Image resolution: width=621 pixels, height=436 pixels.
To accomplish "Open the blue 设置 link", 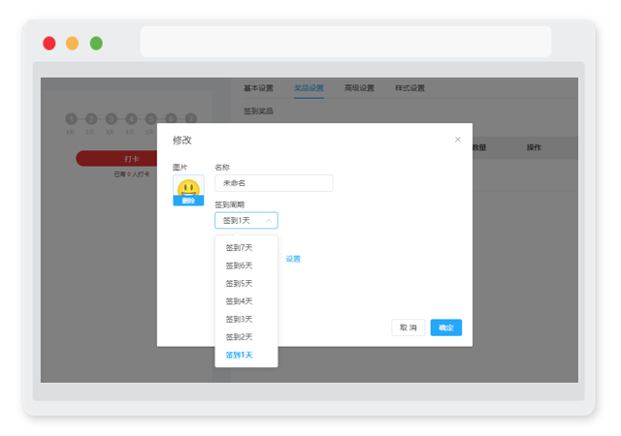I will [293, 259].
